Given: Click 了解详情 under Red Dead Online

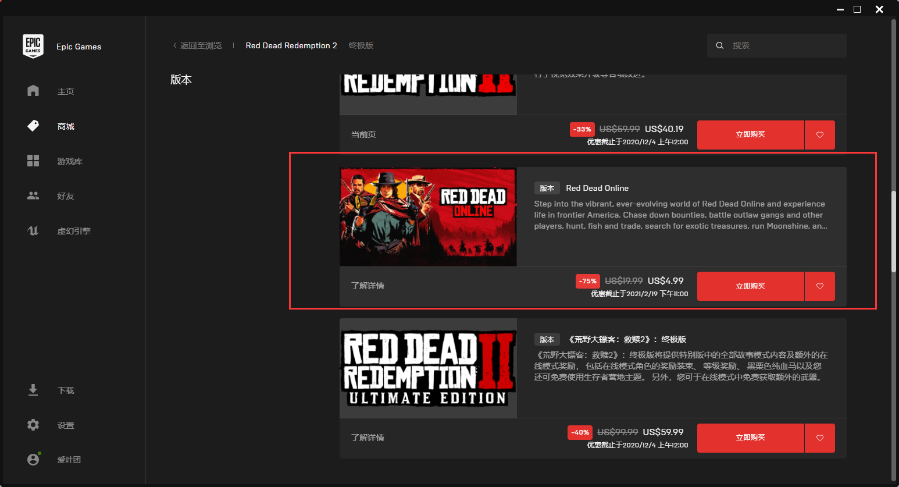Looking at the screenshot, I should coord(368,286).
